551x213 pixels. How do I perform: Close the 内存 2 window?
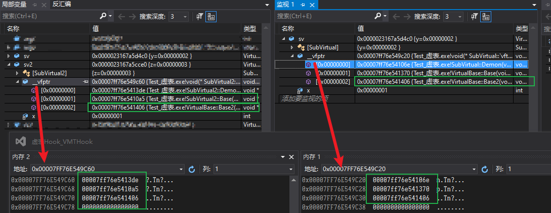pos(291,157)
